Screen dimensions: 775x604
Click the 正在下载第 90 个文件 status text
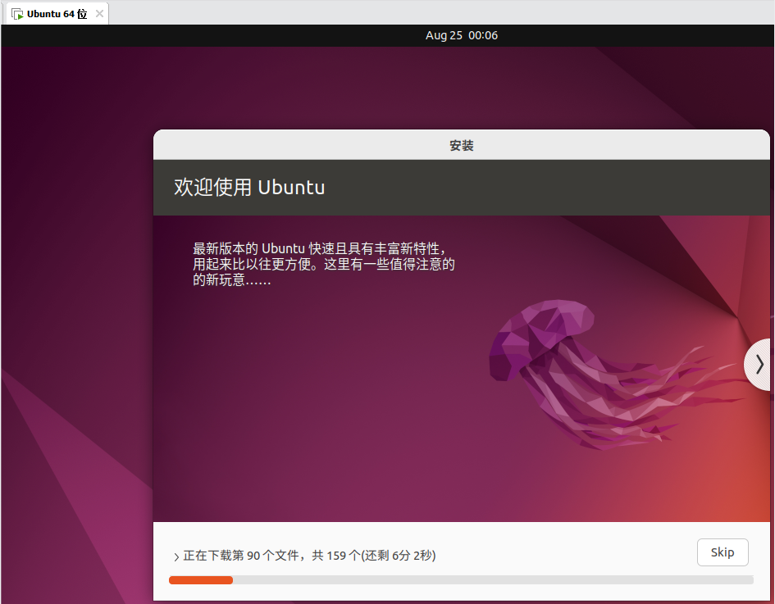[x=309, y=556]
